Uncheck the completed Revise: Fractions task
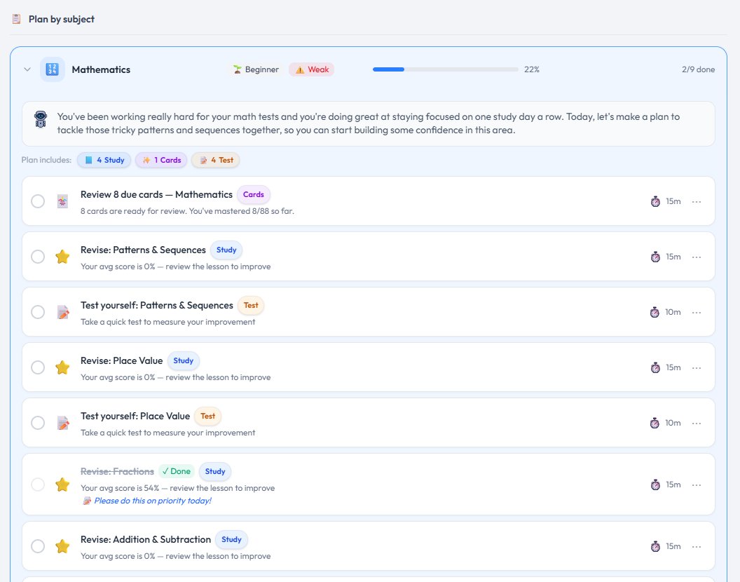Image resolution: width=740 pixels, height=582 pixels. [x=38, y=485]
